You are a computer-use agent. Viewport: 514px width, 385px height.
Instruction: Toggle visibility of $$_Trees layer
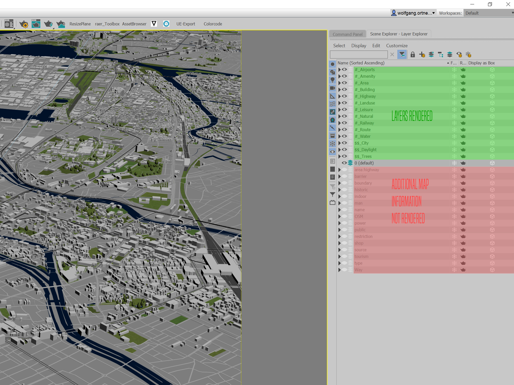click(x=344, y=156)
